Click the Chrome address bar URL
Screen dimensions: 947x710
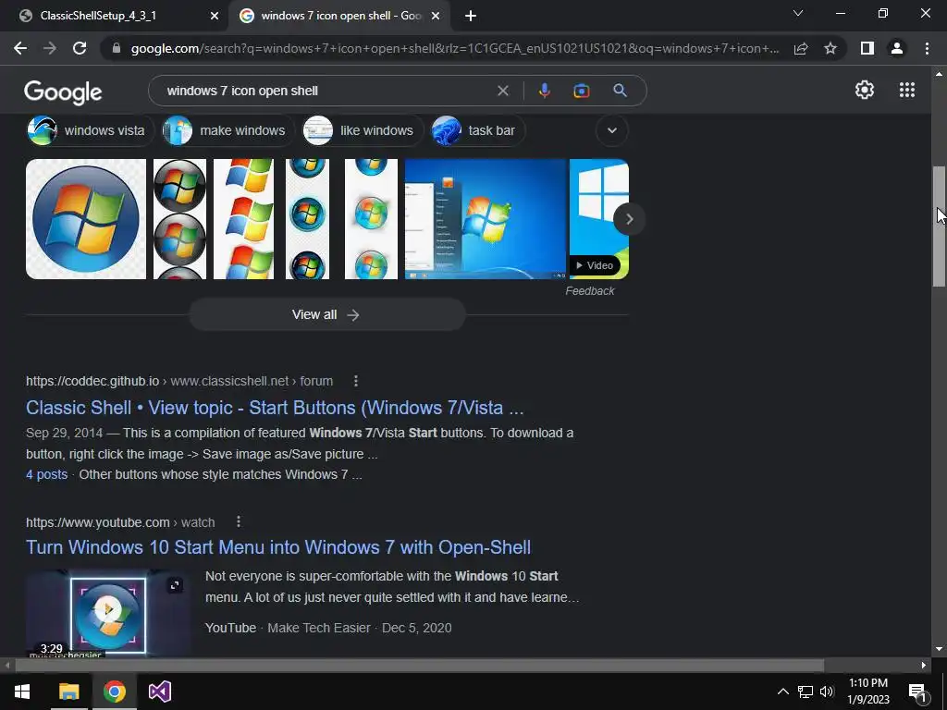[x=455, y=48]
